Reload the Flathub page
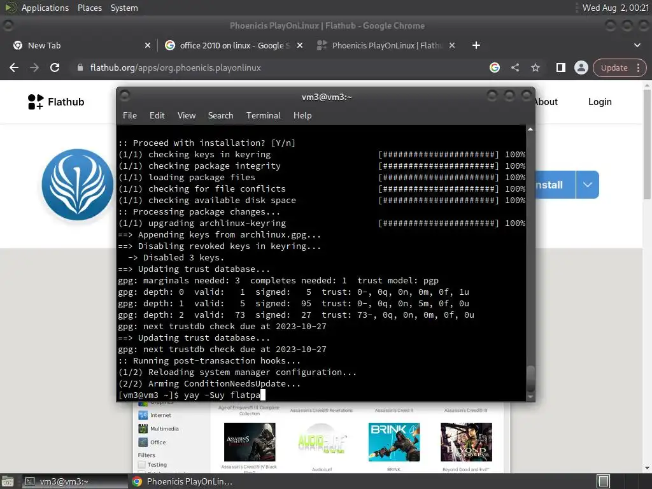 click(55, 67)
